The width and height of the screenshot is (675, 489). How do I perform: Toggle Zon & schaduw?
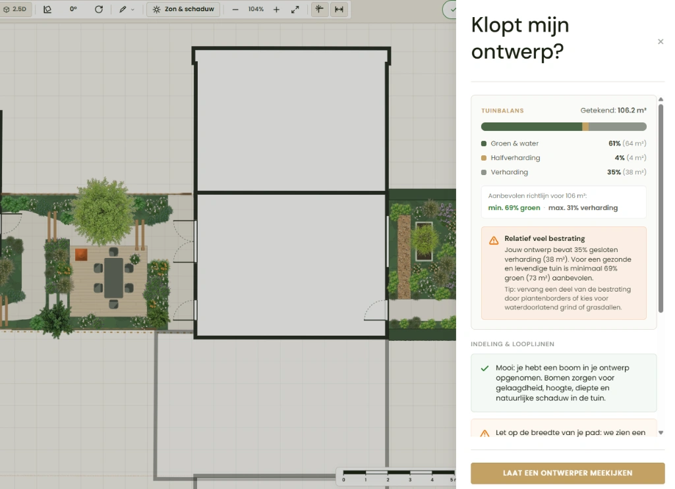pyautogui.click(x=183, y=9)
